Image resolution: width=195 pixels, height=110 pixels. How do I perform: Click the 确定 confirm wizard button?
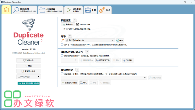(x=120, y=40)
